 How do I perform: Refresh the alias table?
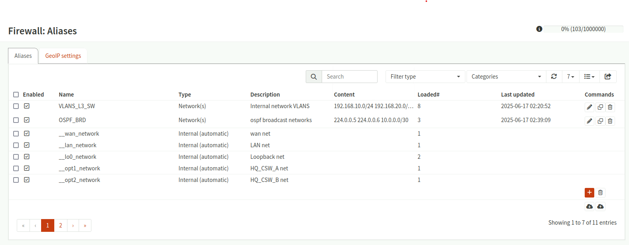(x=554, y=77)
